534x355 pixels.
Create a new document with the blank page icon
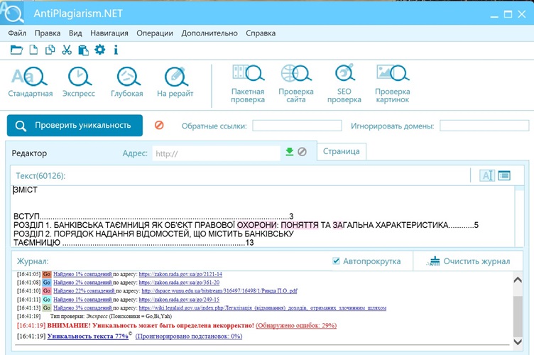coord(33,50)
